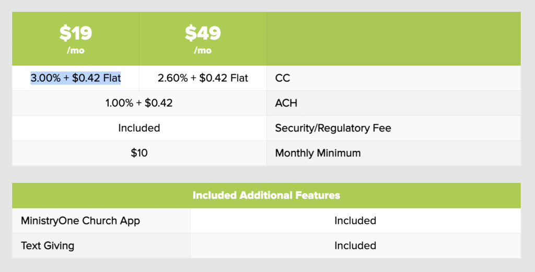Click the $49 price amount
This screenshot has width=535, height=272.
point(203,33)
